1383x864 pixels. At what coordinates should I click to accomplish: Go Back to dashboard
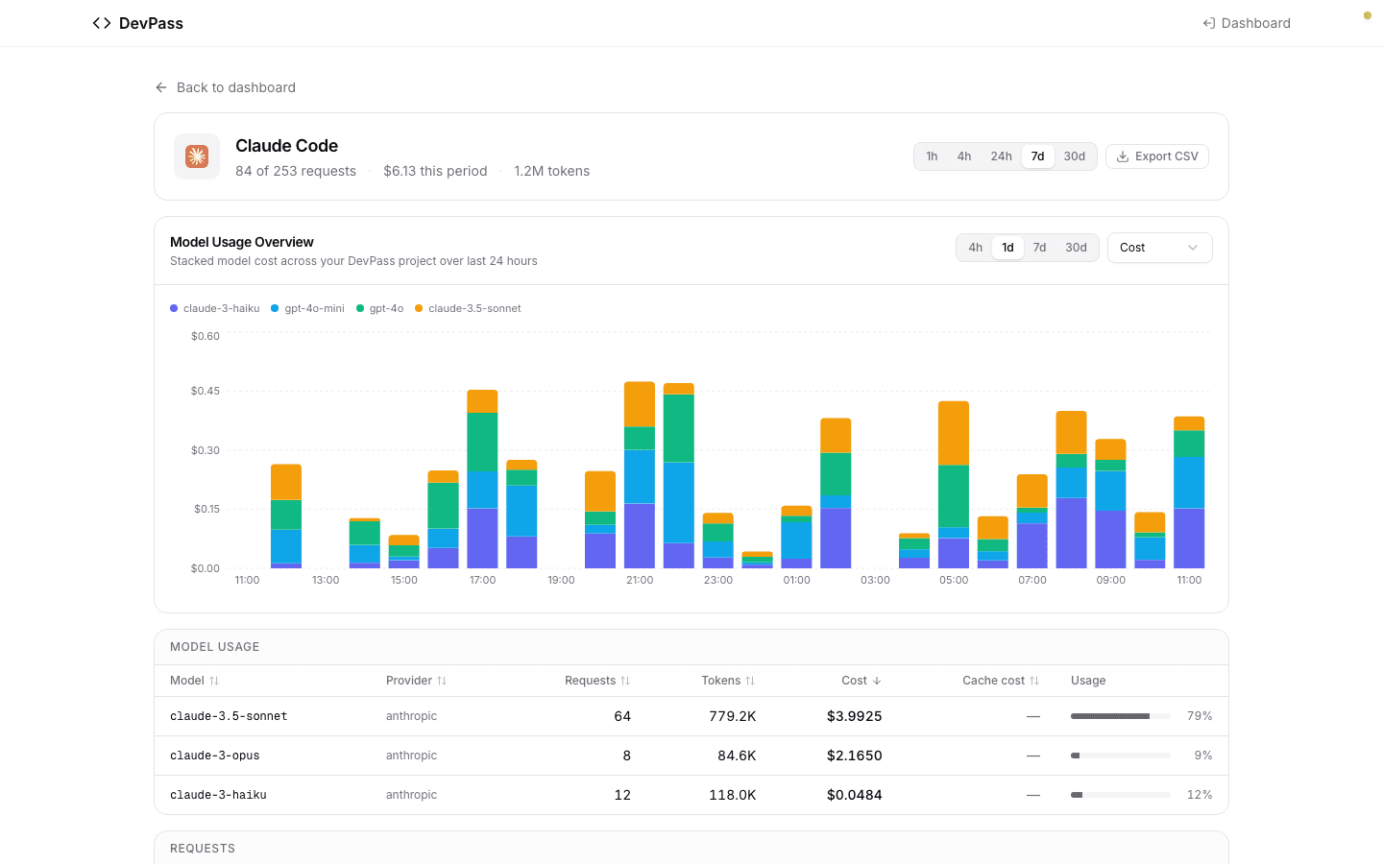(x=226, y=87)
